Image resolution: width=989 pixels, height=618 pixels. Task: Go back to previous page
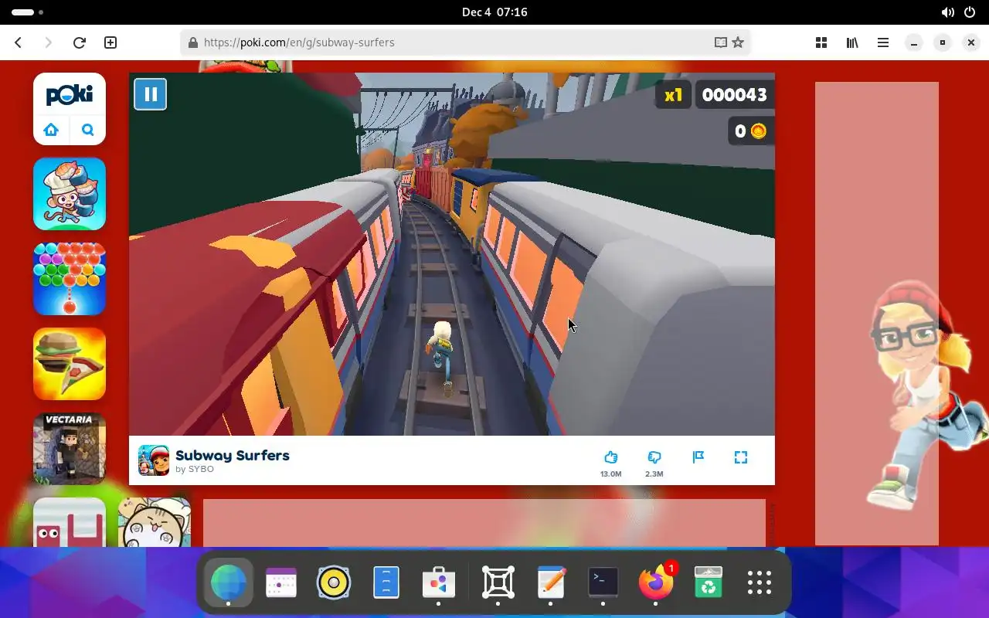[x=19, y=42]
